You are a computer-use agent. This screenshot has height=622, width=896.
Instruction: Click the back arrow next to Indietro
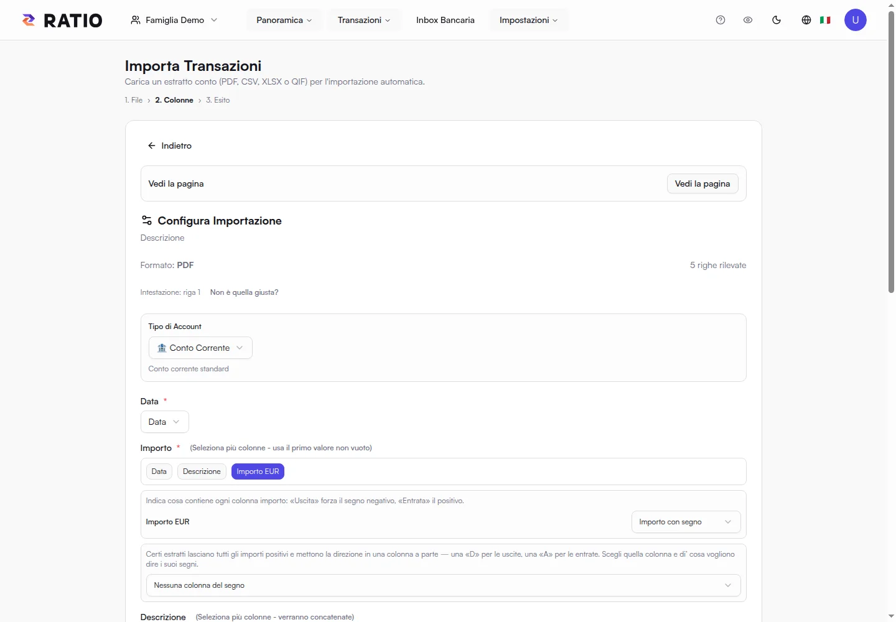click(x=151, y=146)
